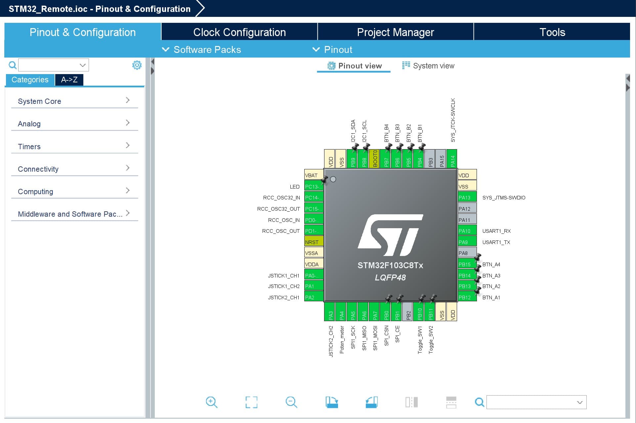This screenshot has width=636, height=423.
Task: Switch to the Clock Configuration tab
Action: tap(239, 32)
